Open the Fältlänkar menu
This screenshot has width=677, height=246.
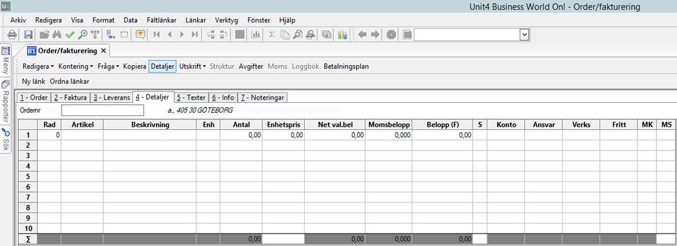[x=161, y=20]
